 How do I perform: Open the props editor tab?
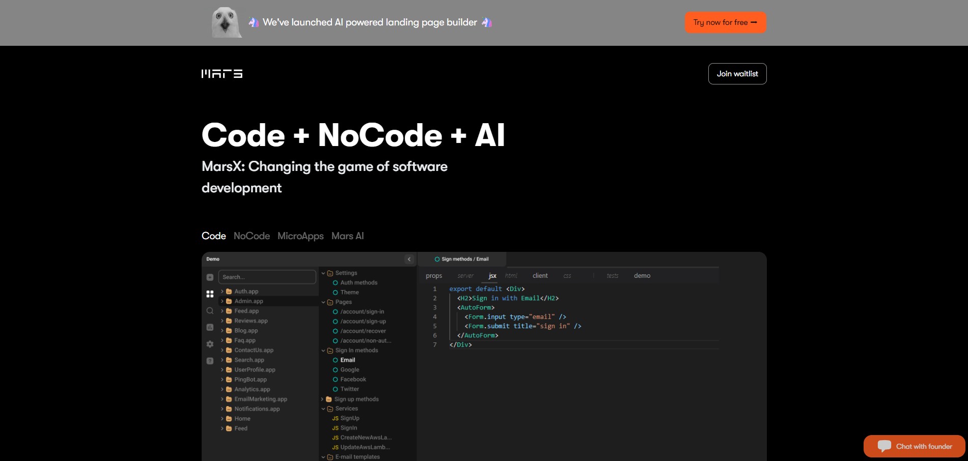point(434,276)
